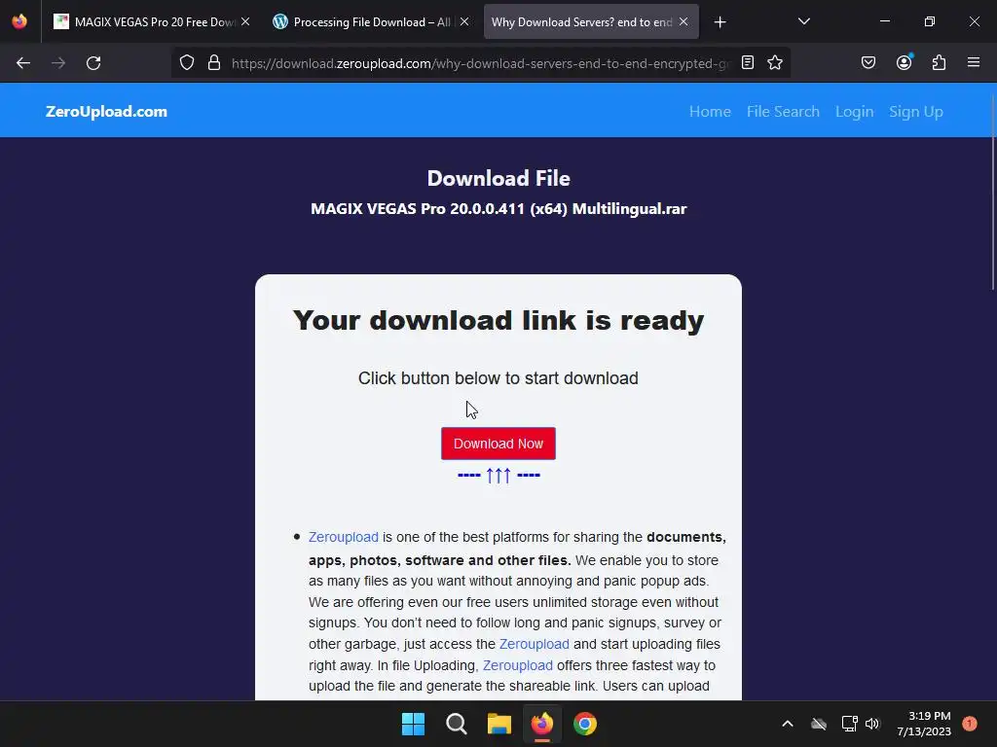997x747 pixels.
Task: Open the Sign Up nav link
Action: [915, 112]
